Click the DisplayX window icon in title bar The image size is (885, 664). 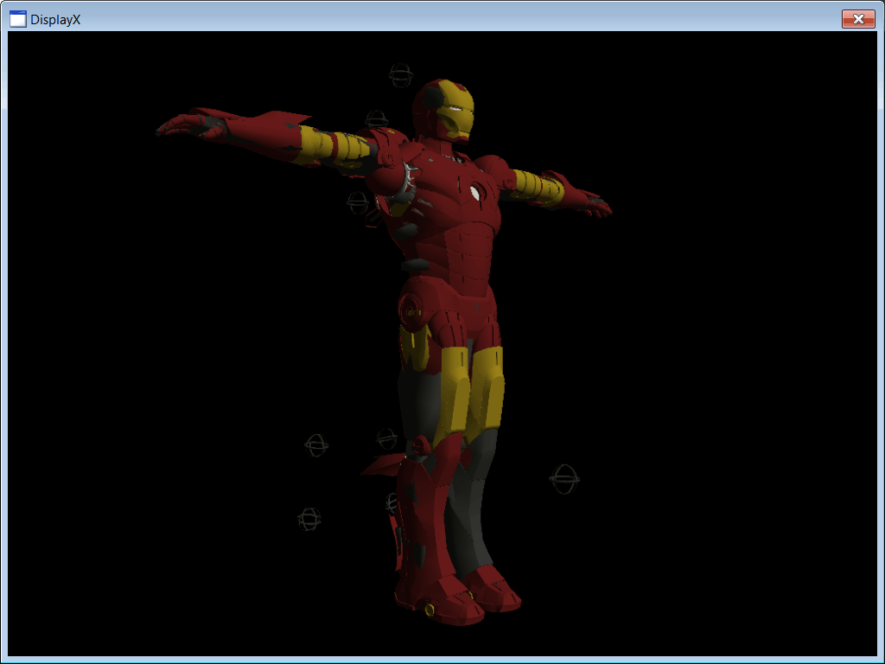coord(18,19)
